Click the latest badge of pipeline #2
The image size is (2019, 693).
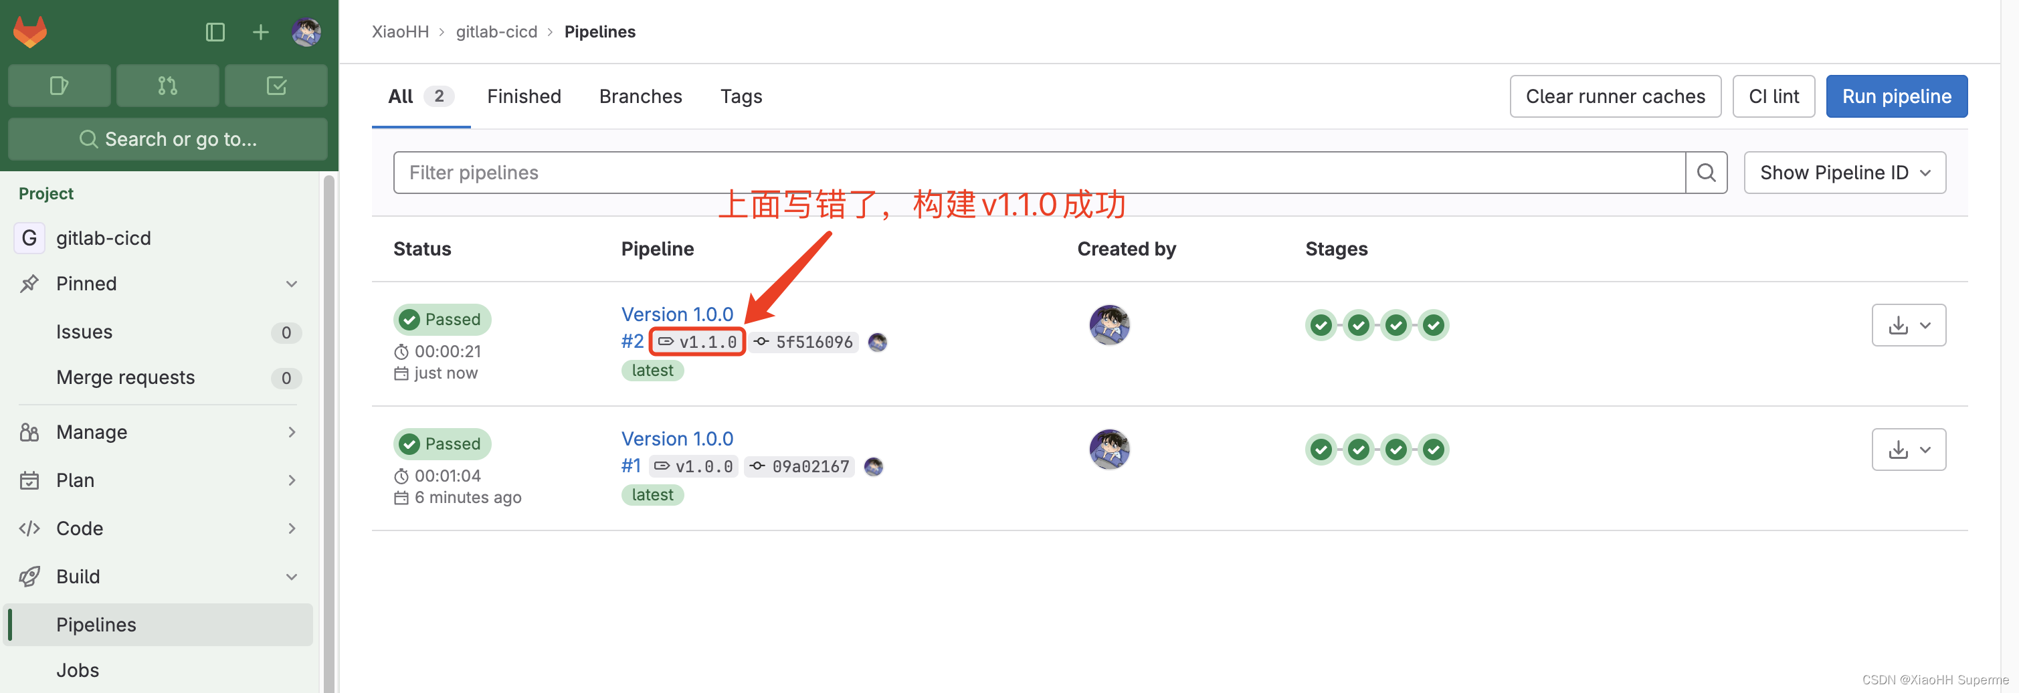652,371
